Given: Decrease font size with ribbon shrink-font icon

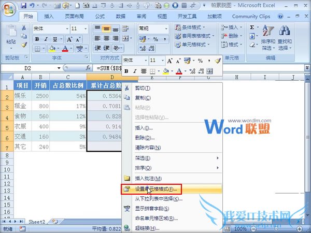Looking at the screenshot, I should [x=78, y=39].
